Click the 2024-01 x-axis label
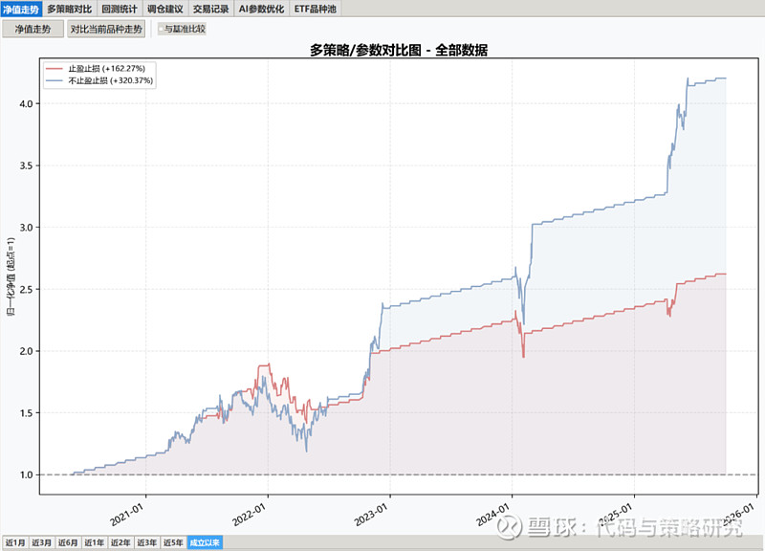The image size is (765, 551). coord(492,515)
